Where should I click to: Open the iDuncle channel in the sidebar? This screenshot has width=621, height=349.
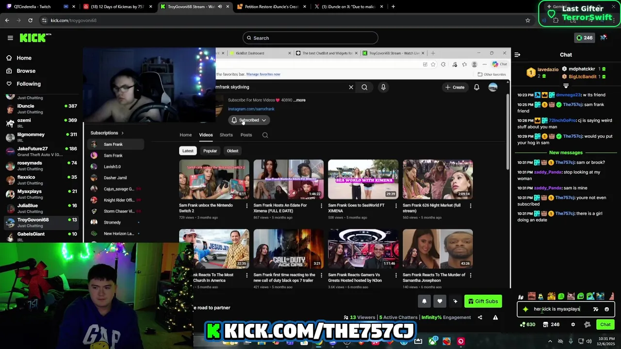41,109
